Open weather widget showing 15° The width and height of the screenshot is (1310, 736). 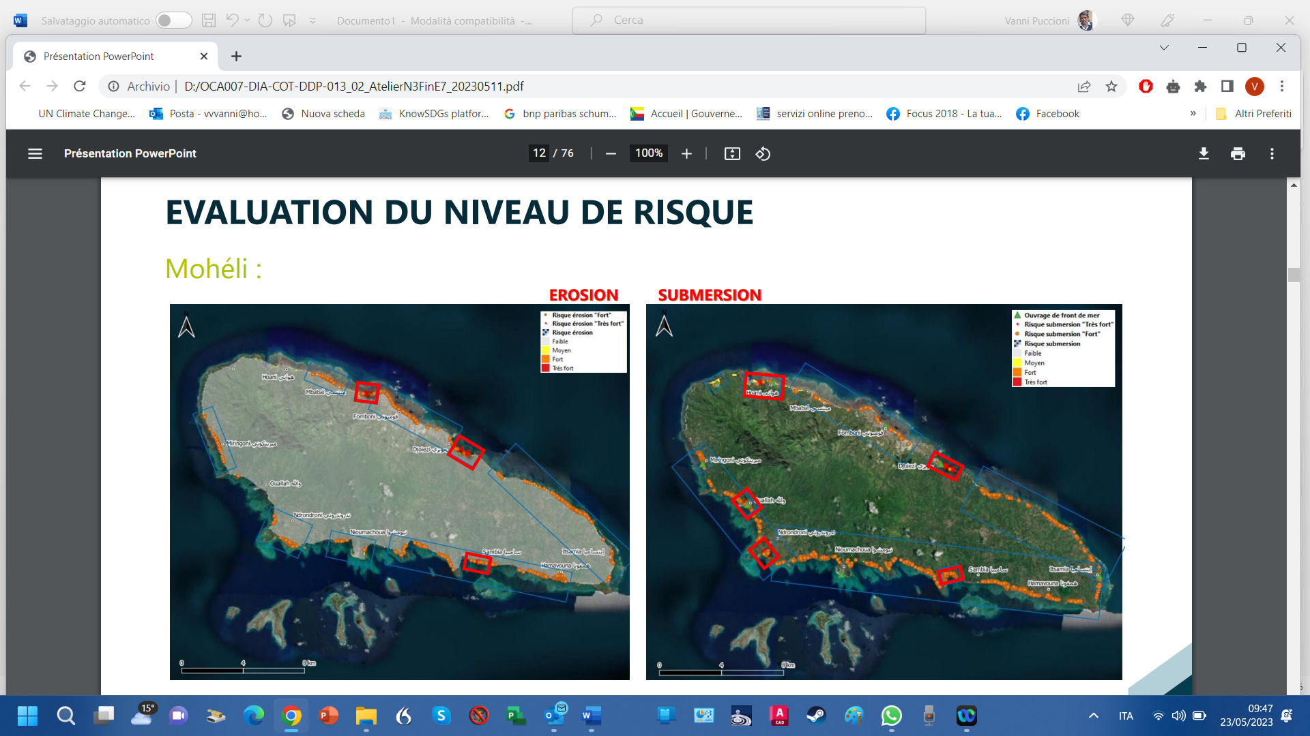(144, 714)
